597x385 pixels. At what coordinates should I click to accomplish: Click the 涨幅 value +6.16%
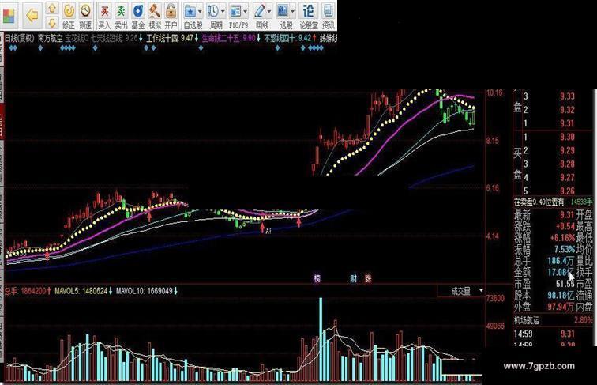[x=562, y=238]
